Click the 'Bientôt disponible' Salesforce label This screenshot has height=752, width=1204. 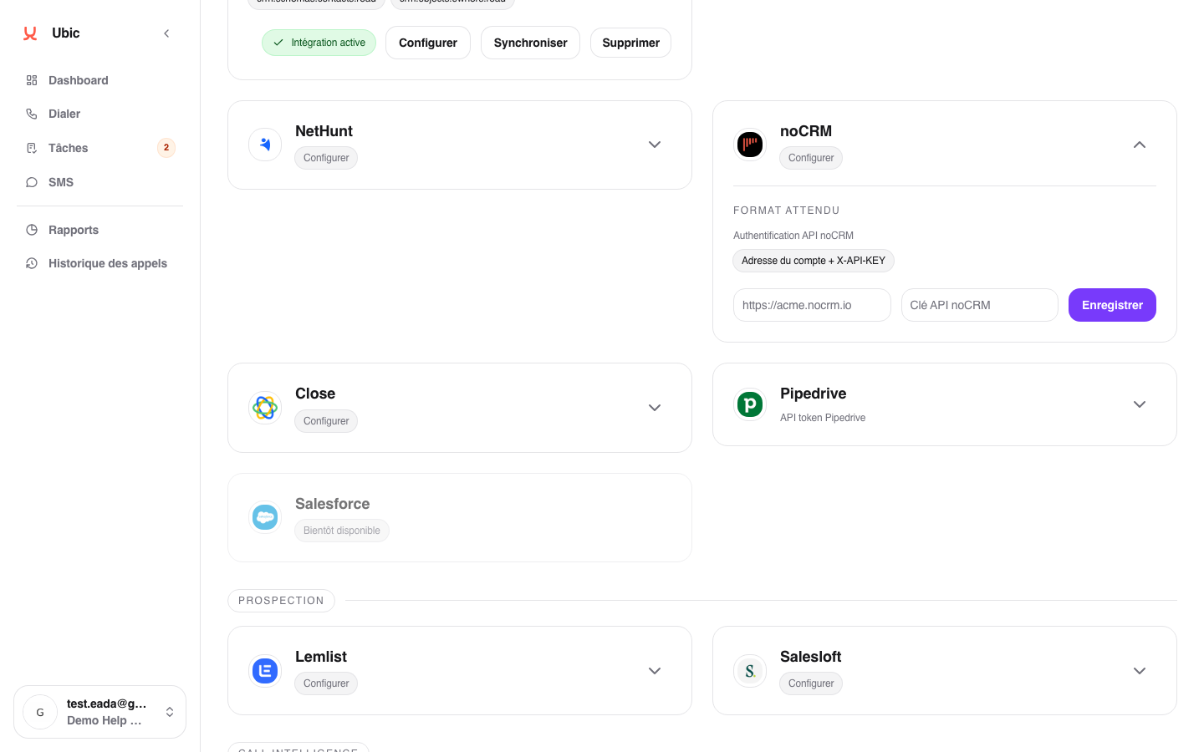(x=342, y=531)
